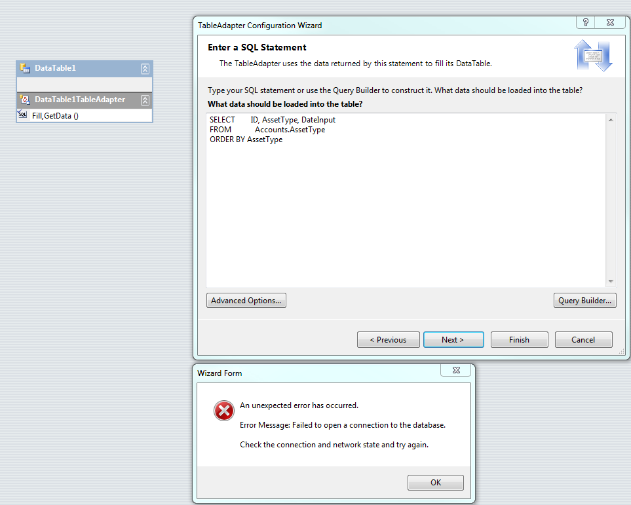Collapse the DataTable1 header section
631x505 pixels.
pos(145,69)
